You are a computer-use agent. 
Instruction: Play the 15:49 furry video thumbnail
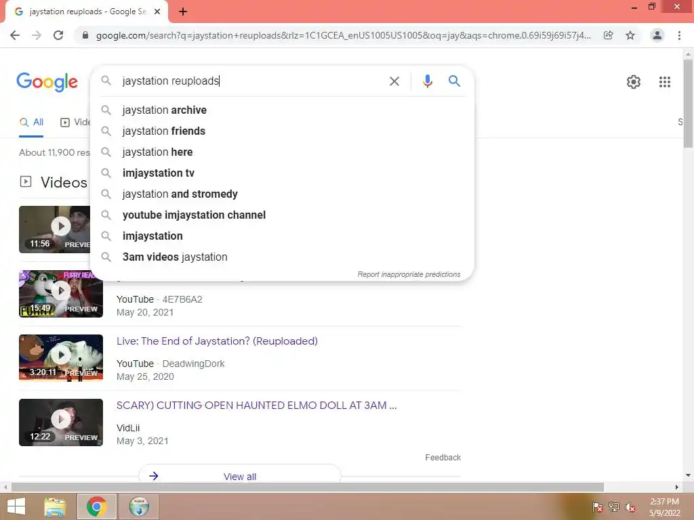pos(61,294)
